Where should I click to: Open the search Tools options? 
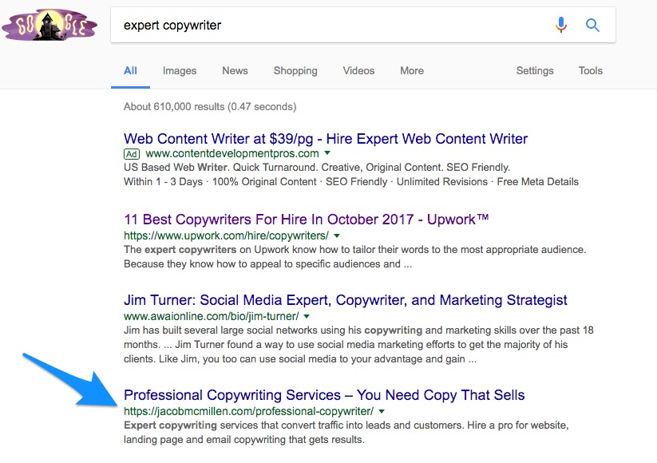[x=591, y=71]
